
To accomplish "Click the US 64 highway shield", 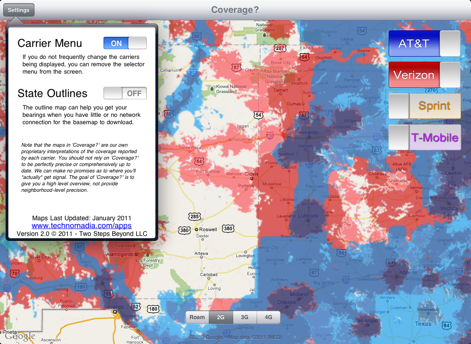I will pos(304,57).
